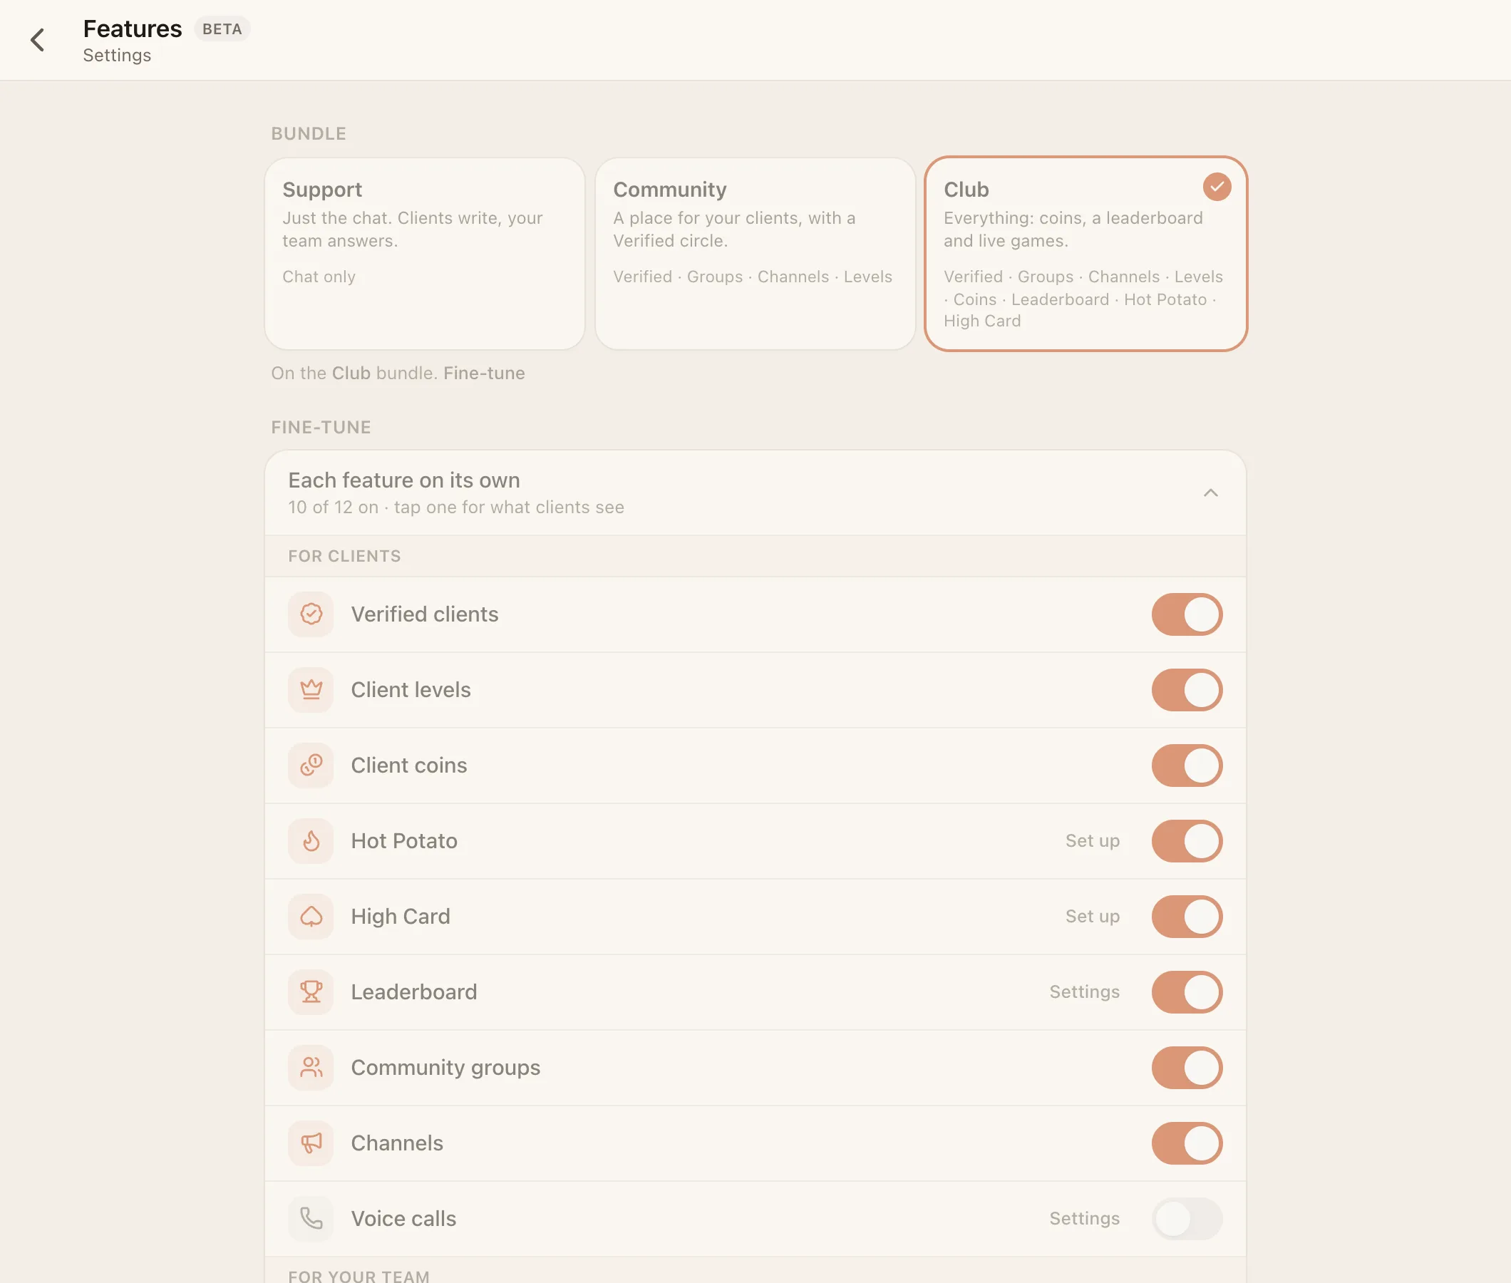The image size is (1511, 1283).
Task: Switch off the Hot Potato toggle
Action: [x=1187, y=842]
